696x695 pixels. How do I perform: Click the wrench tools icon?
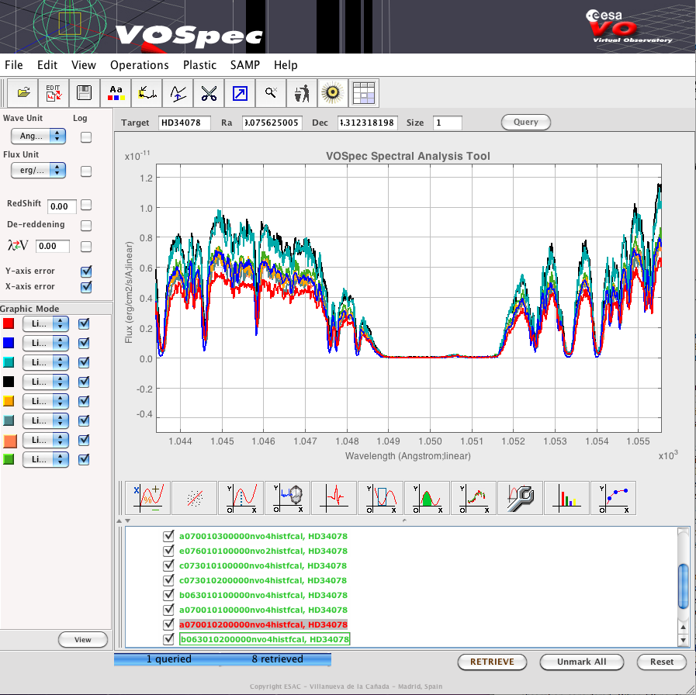(520, 498)
